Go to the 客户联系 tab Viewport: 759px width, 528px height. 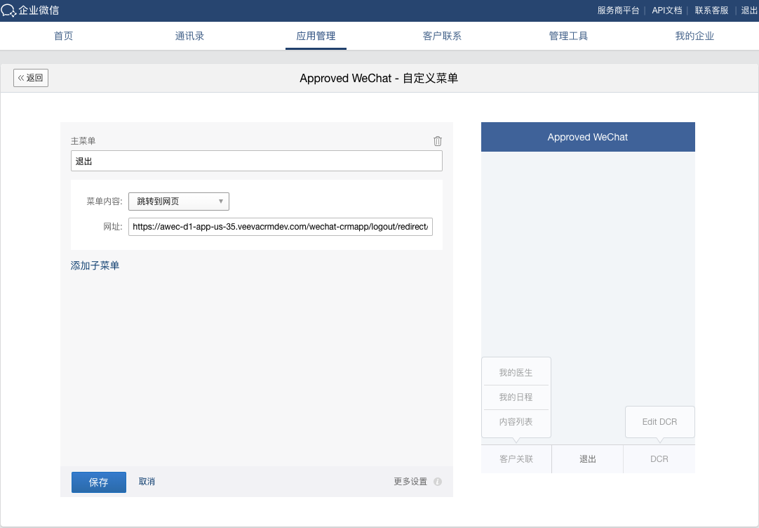coord(442,36)
